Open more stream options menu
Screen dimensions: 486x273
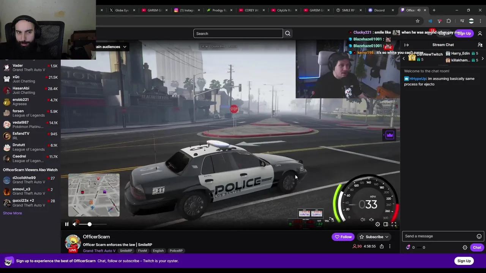tap(390, 246)
